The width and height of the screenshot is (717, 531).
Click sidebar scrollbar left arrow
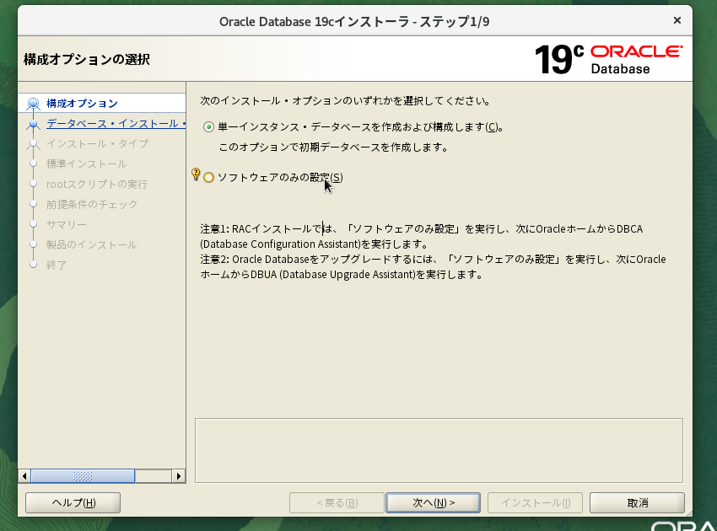24,476
